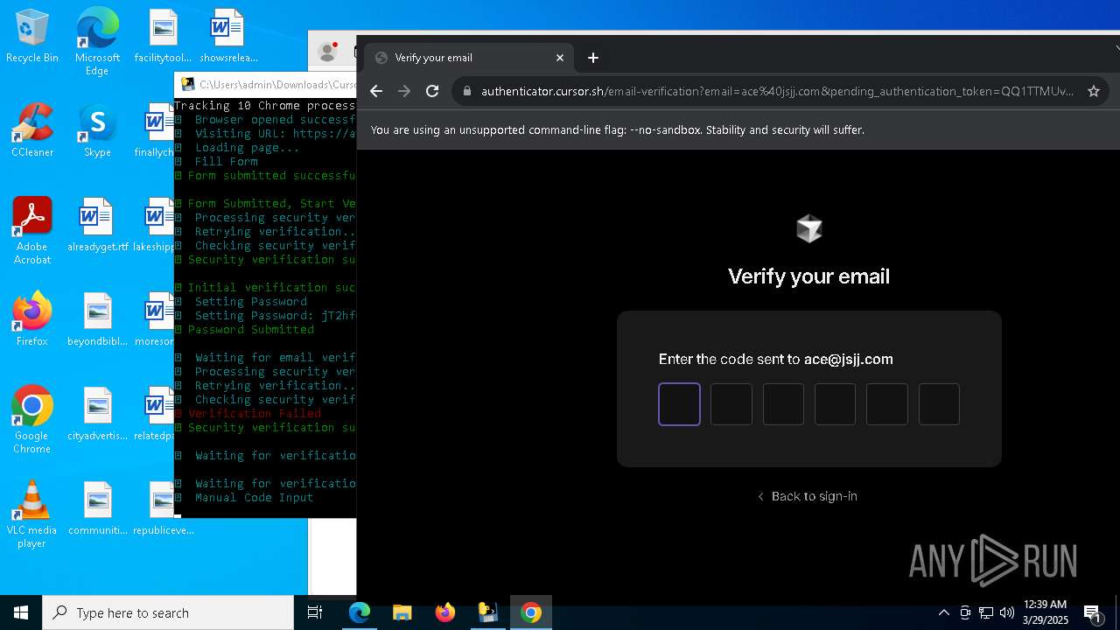Click the address bar URL text

click(777, 91)
